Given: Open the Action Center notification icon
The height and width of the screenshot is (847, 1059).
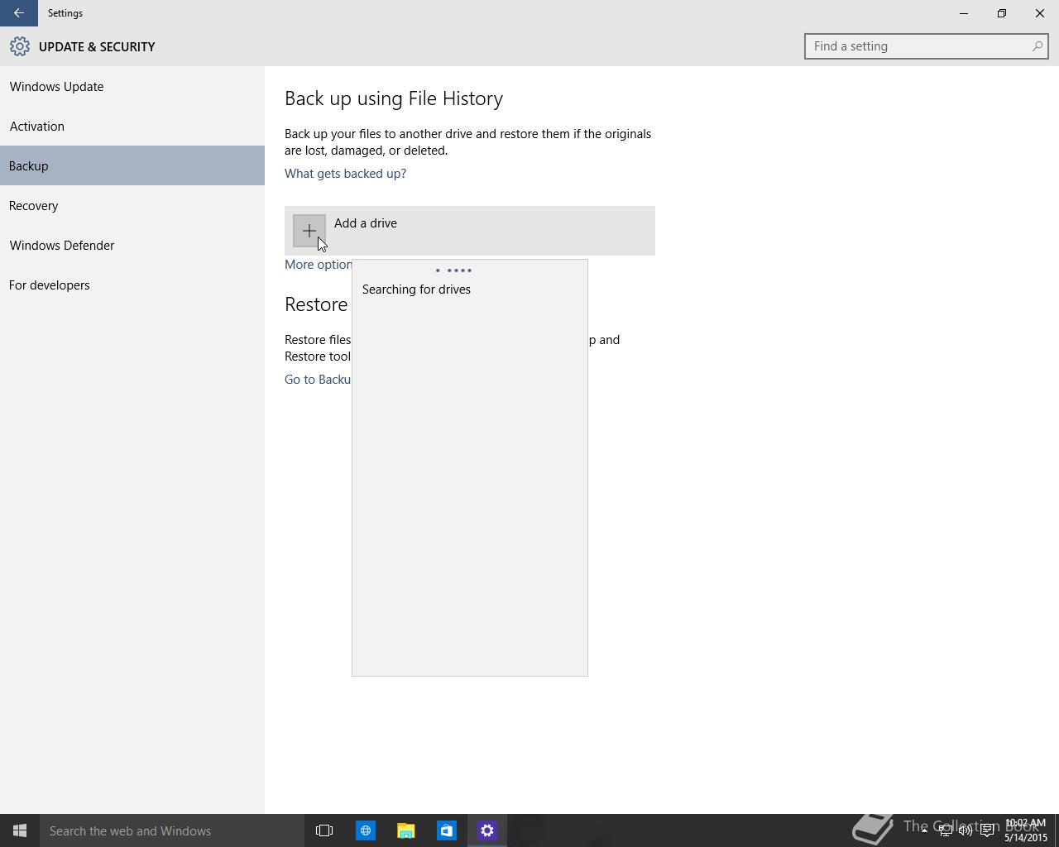Looking at the screenshot, I should pyautogui.click(x=987, y=830).
